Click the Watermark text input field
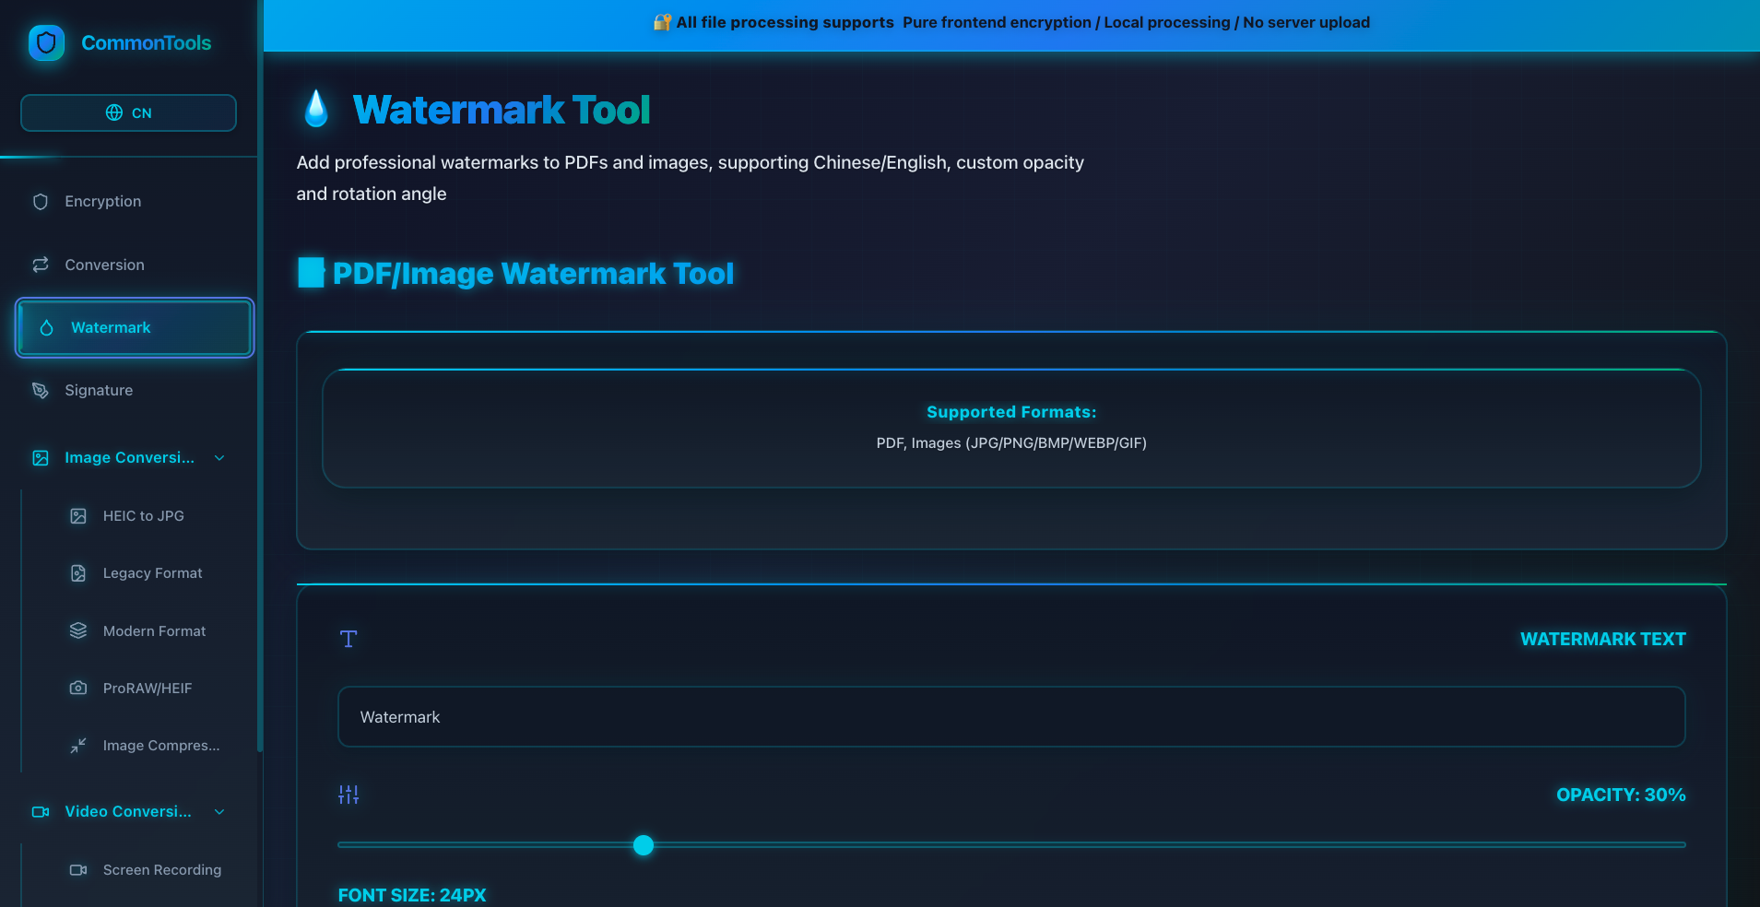This screenshot has width=1760, height=907. (1010, 717)
